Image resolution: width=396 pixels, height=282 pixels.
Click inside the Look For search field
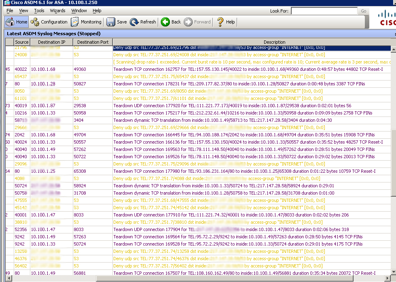pyautogui.click(x=324, y=11)
